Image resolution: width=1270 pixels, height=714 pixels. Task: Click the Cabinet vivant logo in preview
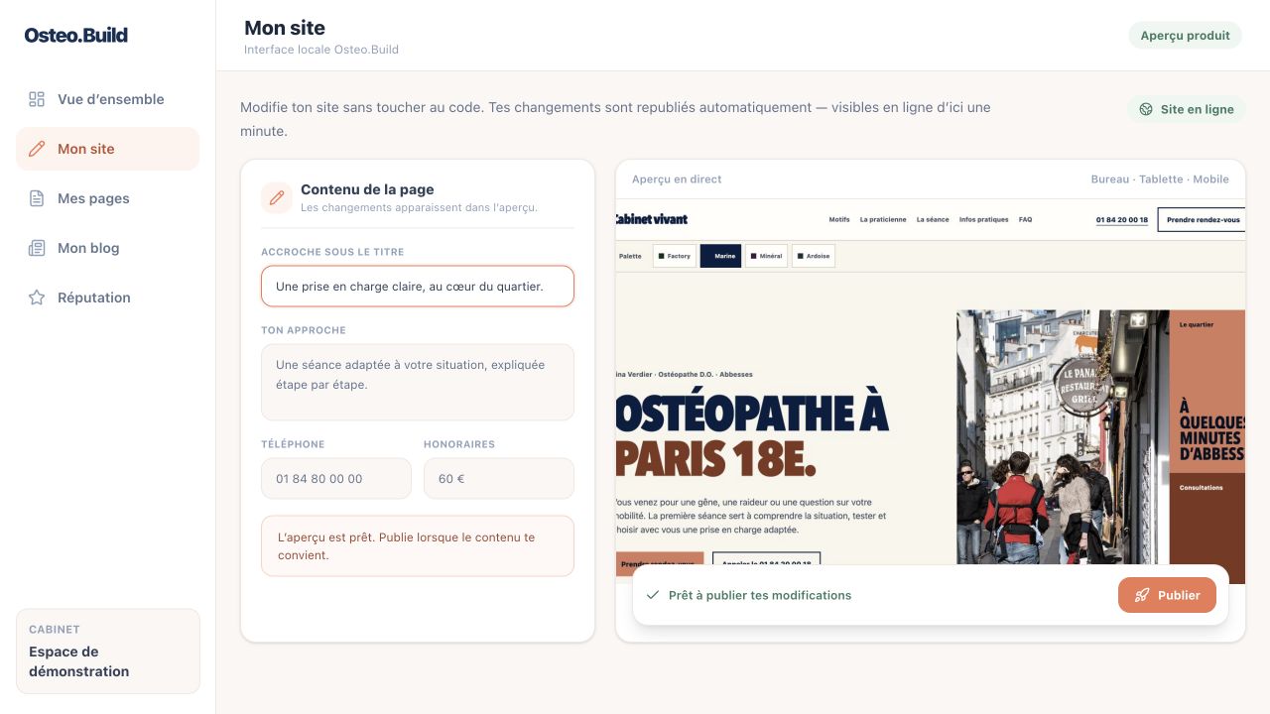651,219
